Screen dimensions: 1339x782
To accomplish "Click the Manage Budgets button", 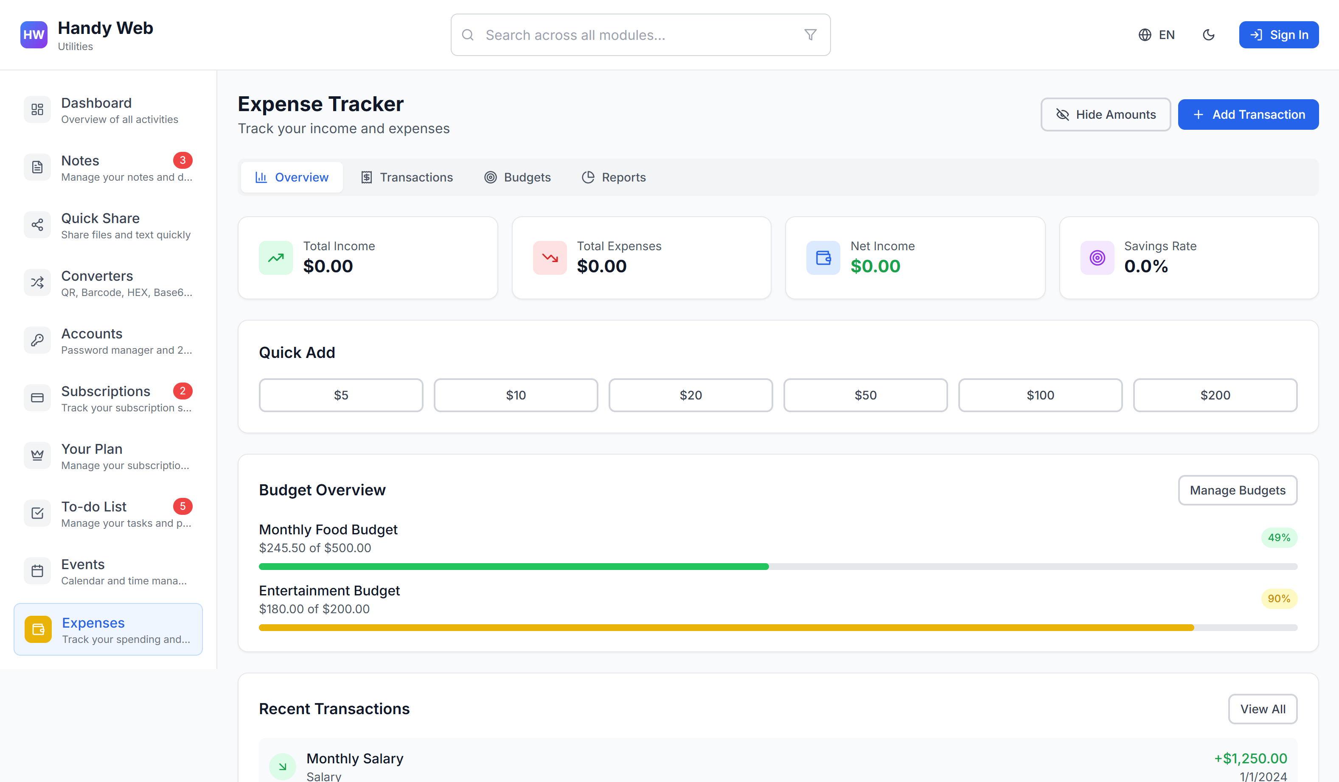I will pos(1237,490).
